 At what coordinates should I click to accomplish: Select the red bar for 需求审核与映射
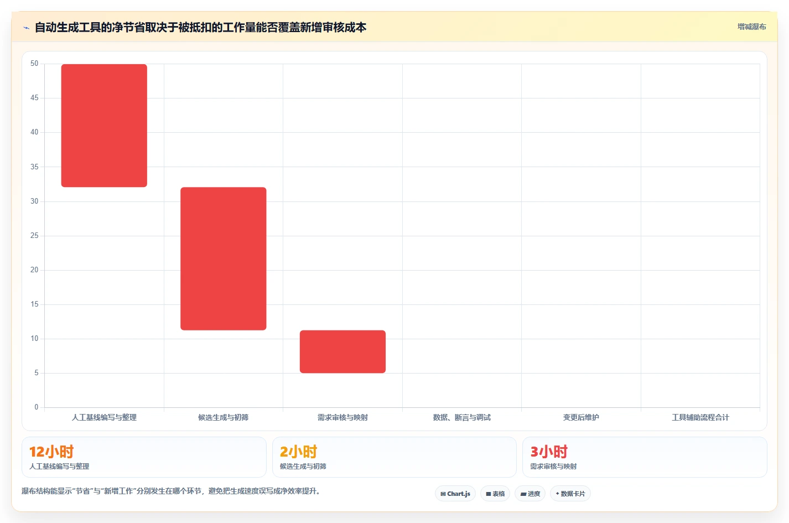tap(342, 351)
